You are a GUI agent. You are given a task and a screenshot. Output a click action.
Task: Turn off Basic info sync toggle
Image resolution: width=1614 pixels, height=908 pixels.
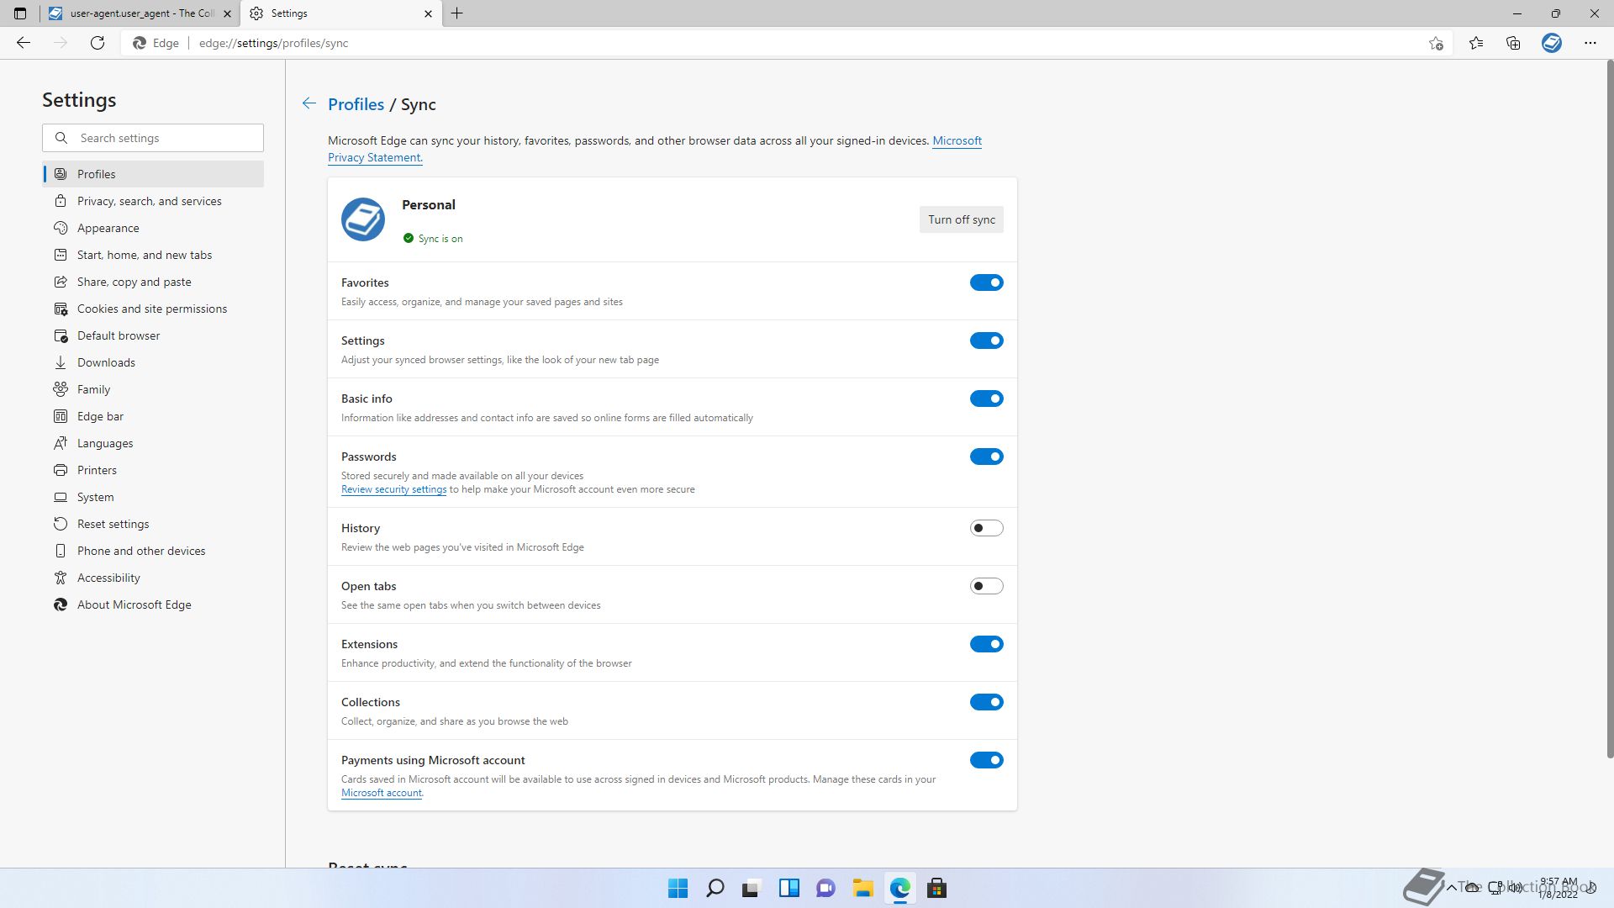pyautogui.click(x=987, y=399)
